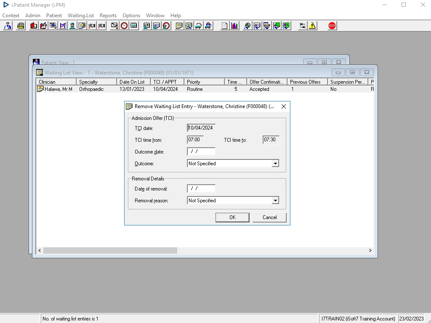Click the Previous Offers column header
The image size is (431, 323).
pos(307,82)
